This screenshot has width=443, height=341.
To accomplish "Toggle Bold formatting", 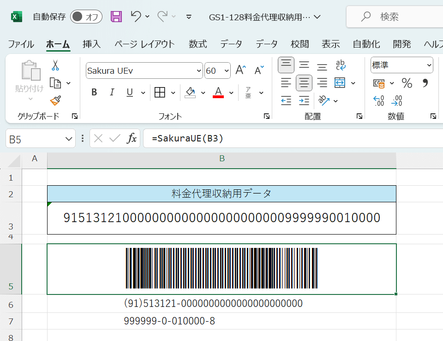I will coord(94,92).
